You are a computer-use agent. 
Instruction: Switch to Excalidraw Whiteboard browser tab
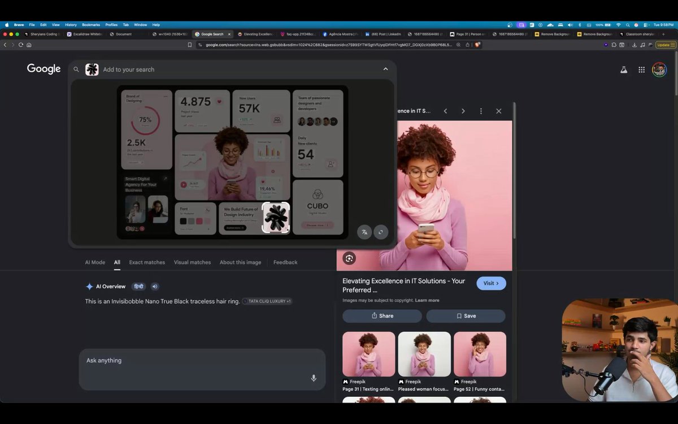(84, 34)
